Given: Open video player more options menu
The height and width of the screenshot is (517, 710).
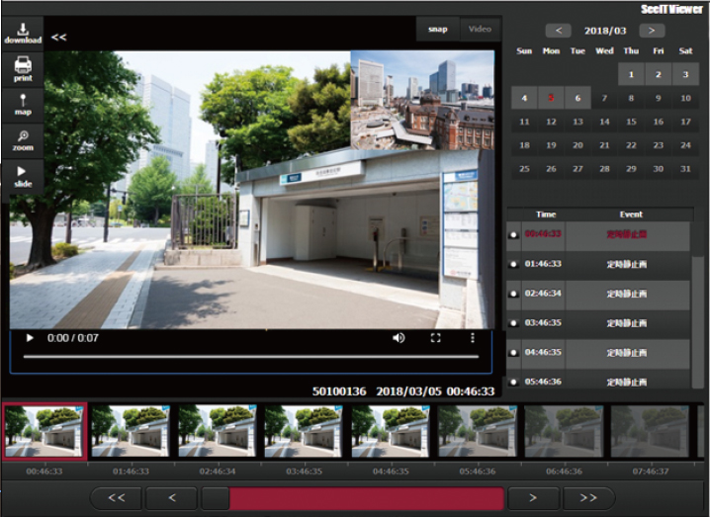Looking at the screenshot, I should coord(473,338).
